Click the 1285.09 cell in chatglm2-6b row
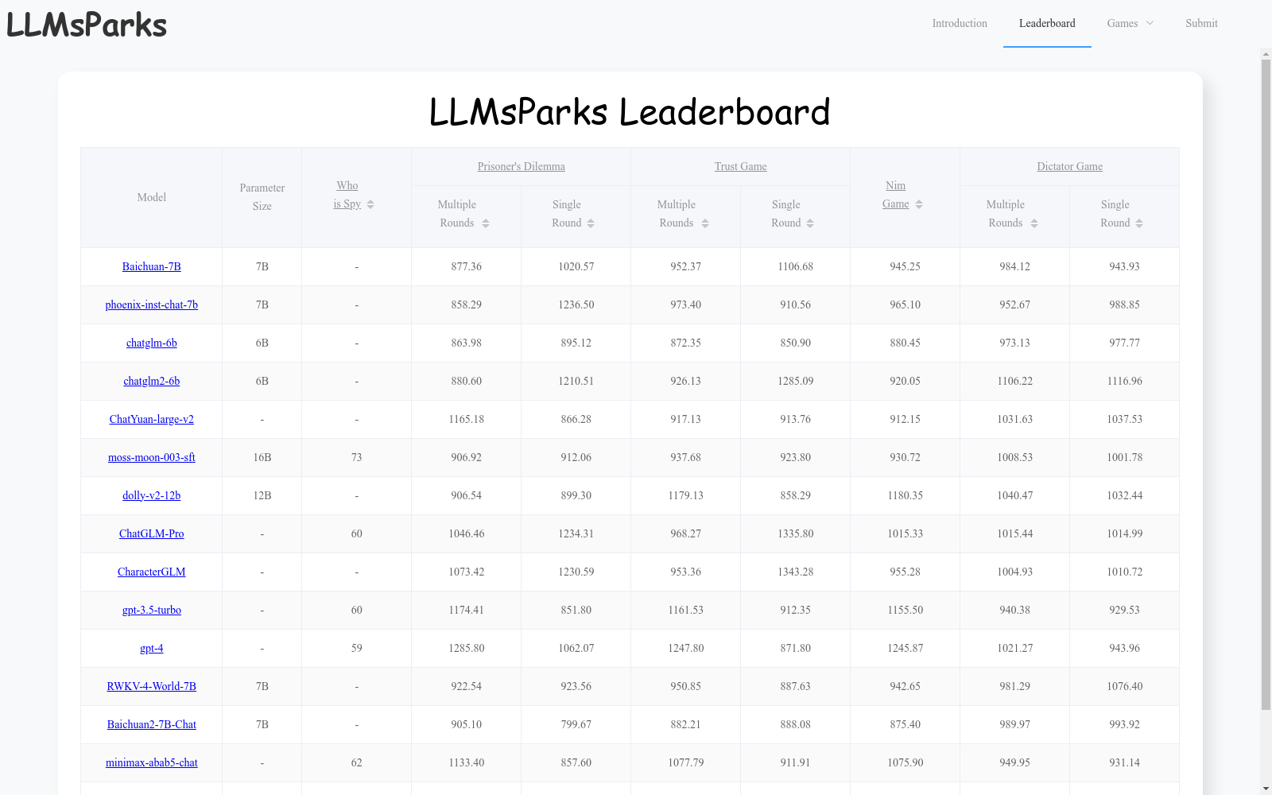This screenshot has height=795, width=1272. (x=796, y=381)
